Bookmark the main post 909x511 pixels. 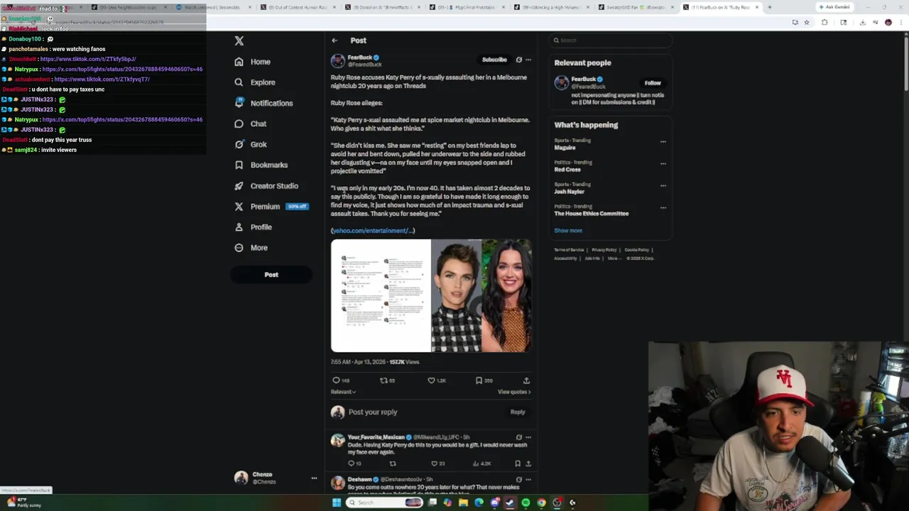point(479,380)
